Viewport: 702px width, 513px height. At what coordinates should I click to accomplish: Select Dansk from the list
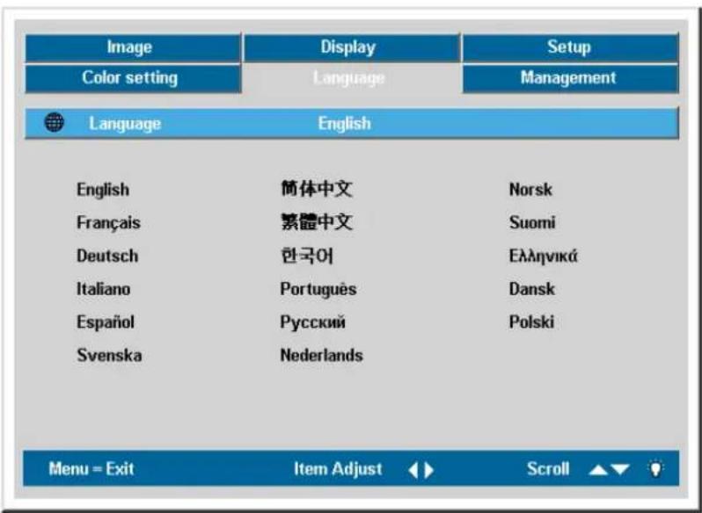click(x=532, y=289)
